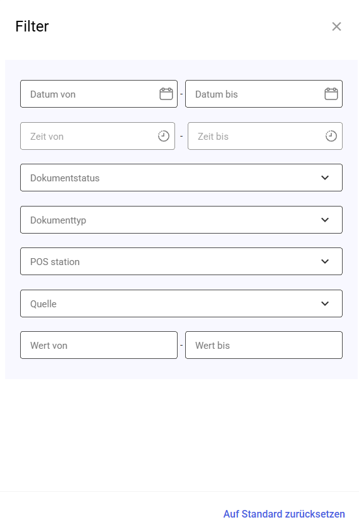This screenshot has height=527, width=359.
Task: Click the clock icon in Zeit bis
Action: pos(331,136)
